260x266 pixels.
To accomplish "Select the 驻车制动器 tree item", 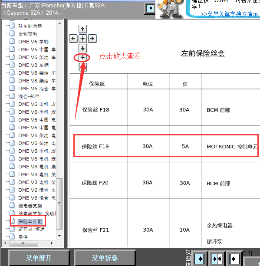I will coord(30,26).
